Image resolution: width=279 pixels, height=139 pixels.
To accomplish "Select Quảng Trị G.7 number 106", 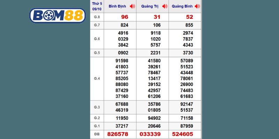I will pyautogui.click(x=157, y=25).
